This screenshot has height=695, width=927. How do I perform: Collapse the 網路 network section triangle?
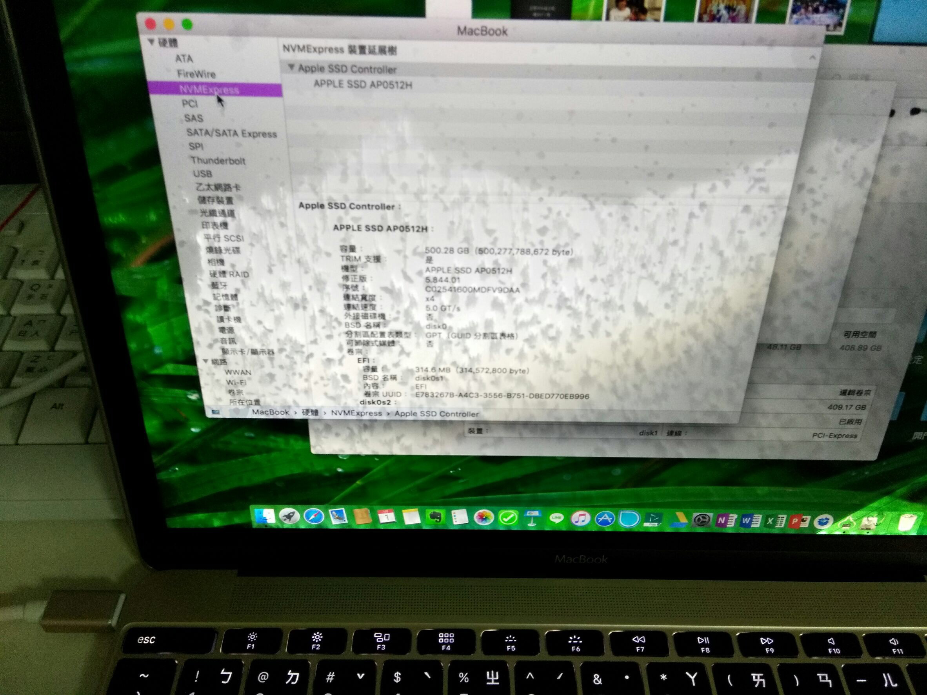tap(206, 361)
